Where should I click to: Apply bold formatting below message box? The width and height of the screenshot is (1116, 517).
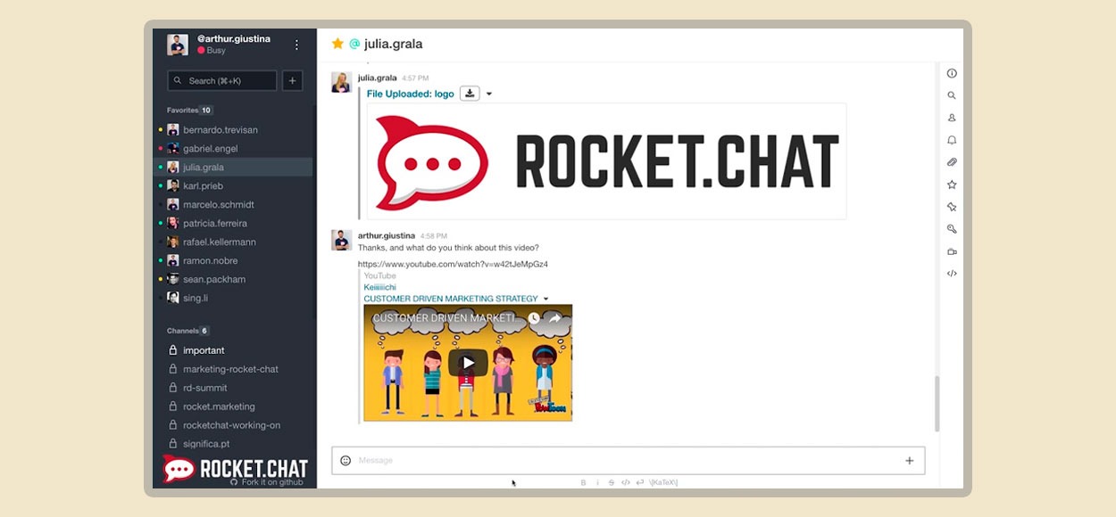583,482
